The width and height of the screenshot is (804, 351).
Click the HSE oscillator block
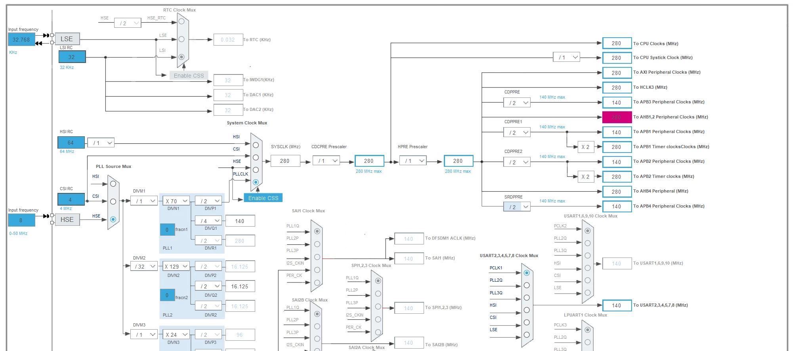click(67, 219)
